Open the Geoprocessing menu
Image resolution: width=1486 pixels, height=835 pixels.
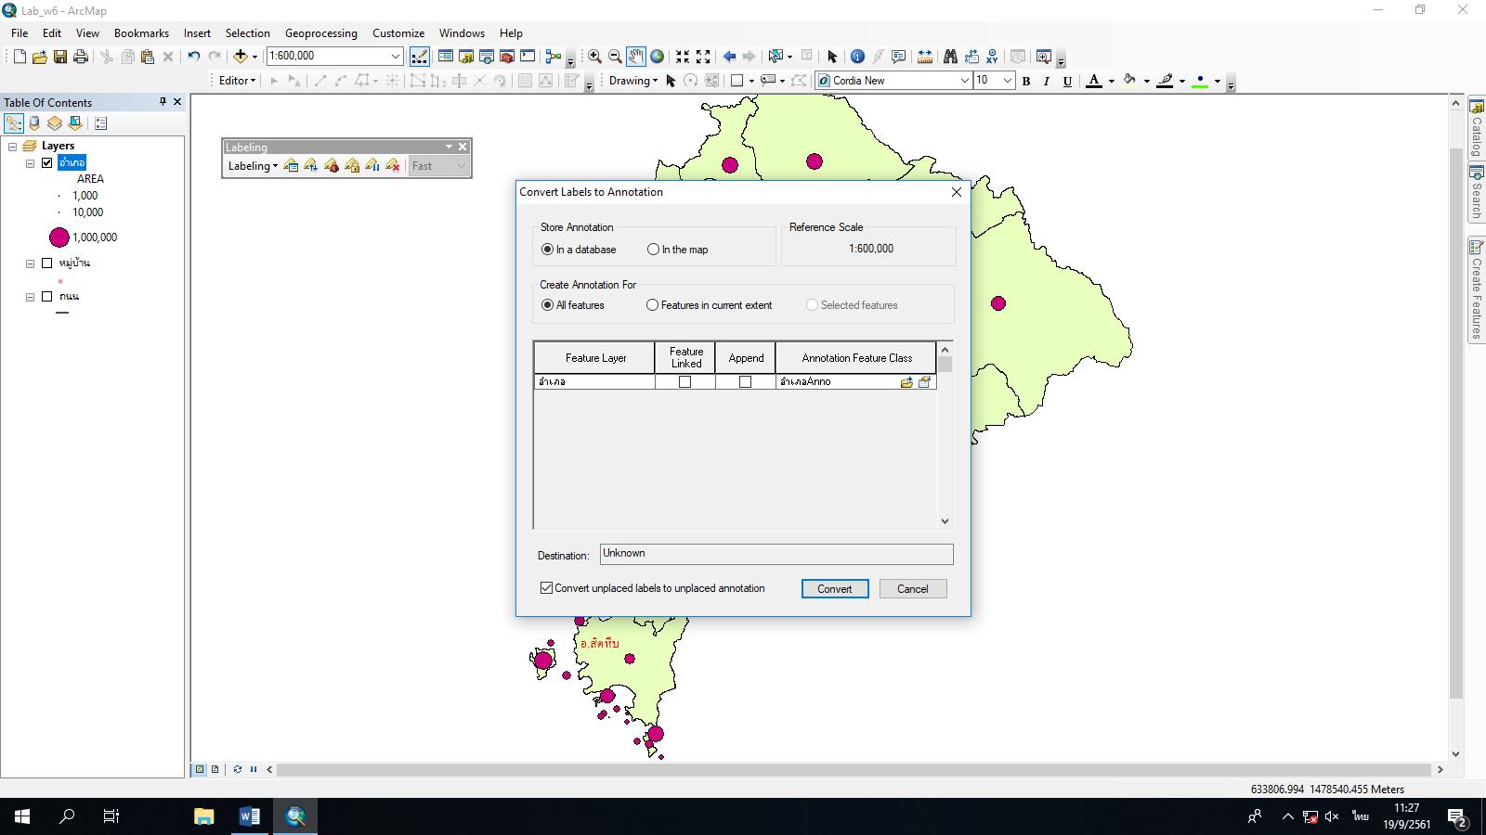click(x=320, y=32)
